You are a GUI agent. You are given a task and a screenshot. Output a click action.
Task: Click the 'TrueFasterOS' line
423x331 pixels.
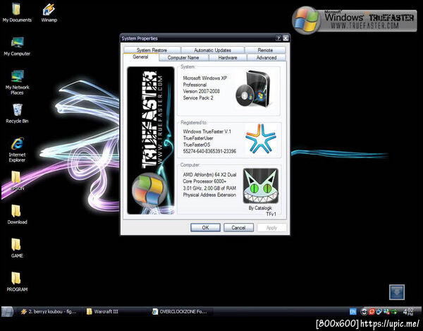(197, 145)
